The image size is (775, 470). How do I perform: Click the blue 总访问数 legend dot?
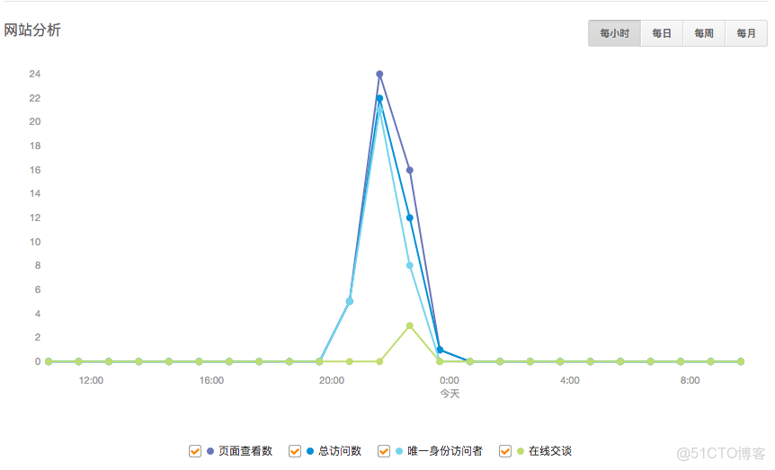tap(310, 451)
